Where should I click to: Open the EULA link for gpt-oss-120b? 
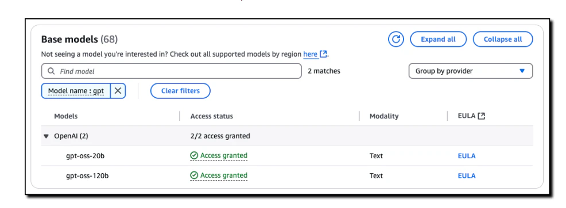tap(467, 175)
